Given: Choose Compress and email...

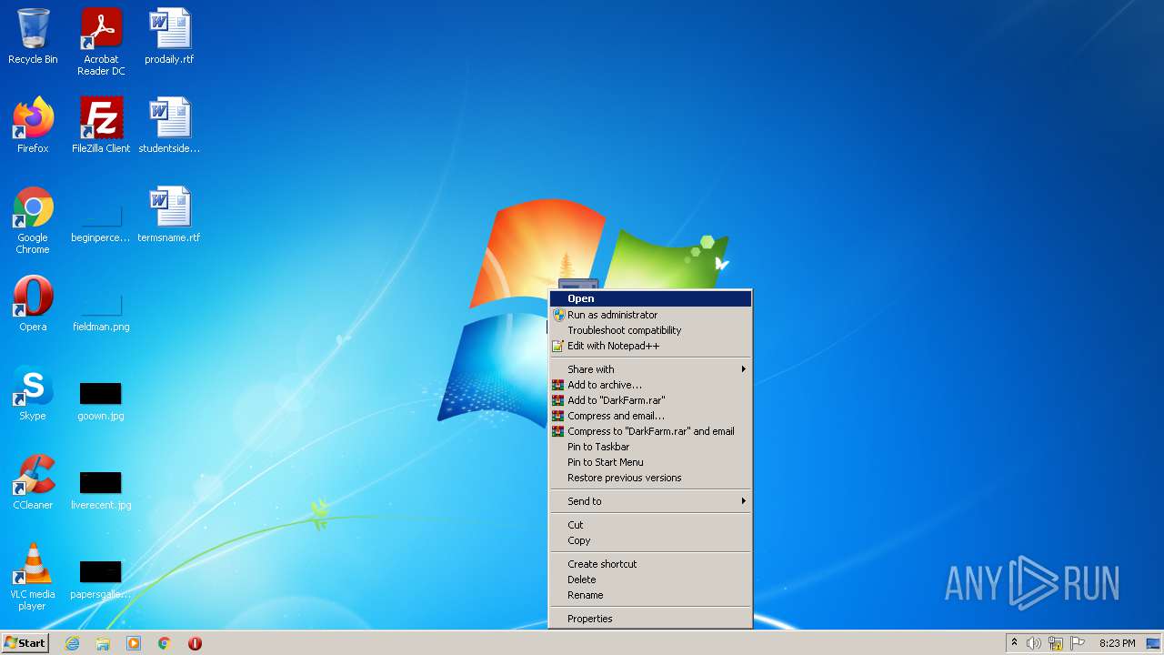Looking at the screenshot, I should click(651, 416).
